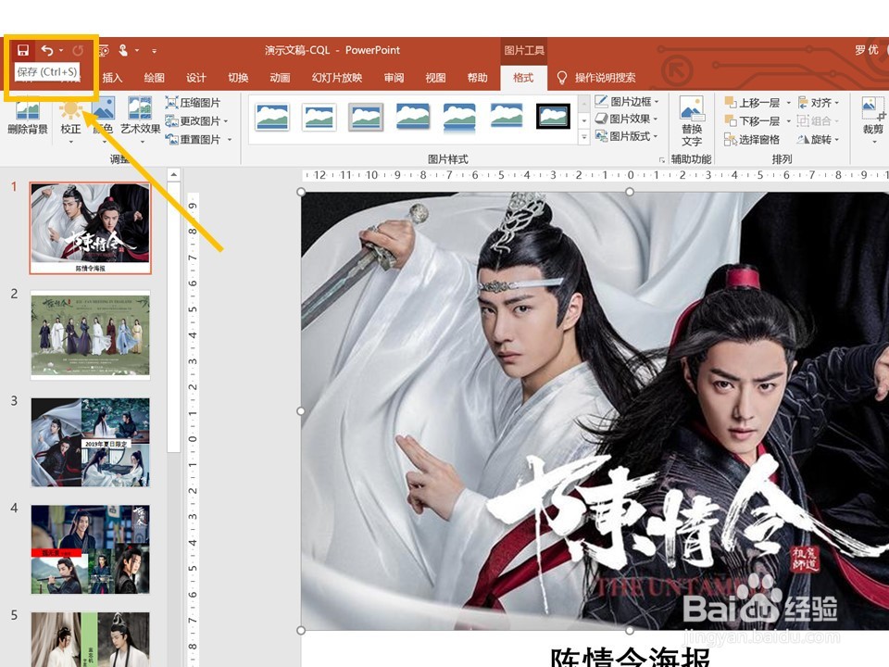Apply the second picture style thumbnail

click(x=319, y=117)
